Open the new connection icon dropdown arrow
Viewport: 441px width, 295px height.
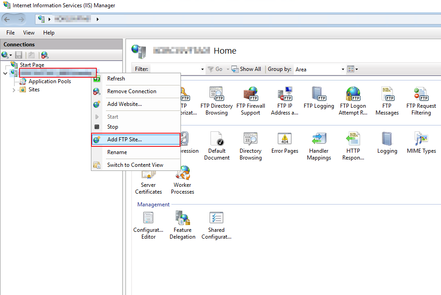click(11, 55)
